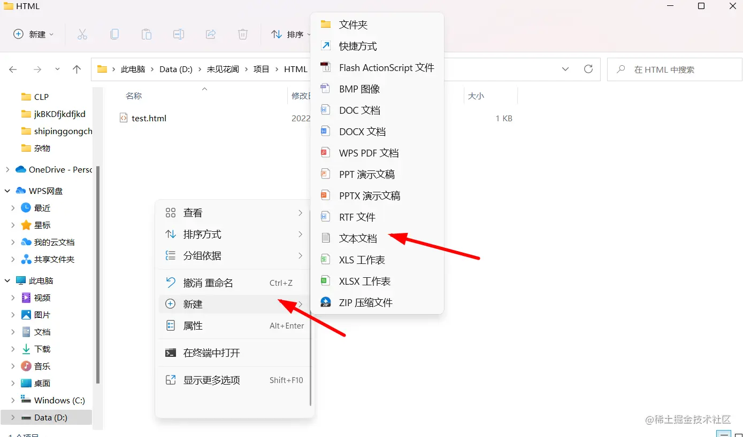Open the 新建 dropdown button in toolbar

[x=34, y=34]
